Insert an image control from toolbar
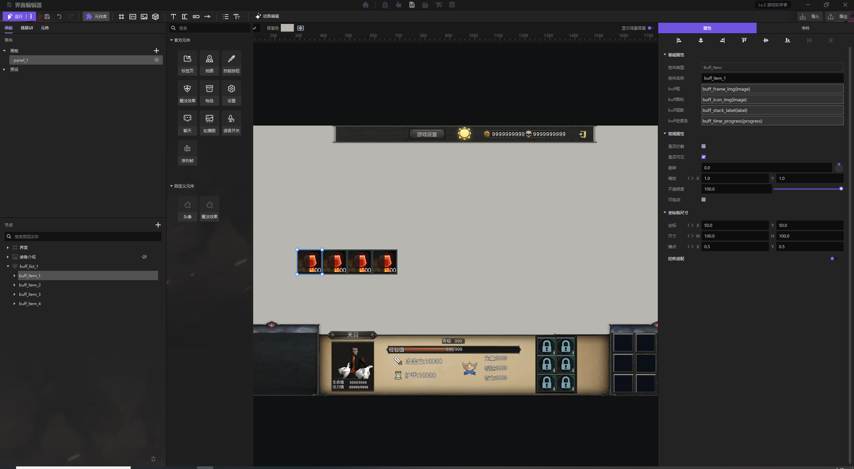This screenshot has width=854, height=469. (x=144, y=16)
